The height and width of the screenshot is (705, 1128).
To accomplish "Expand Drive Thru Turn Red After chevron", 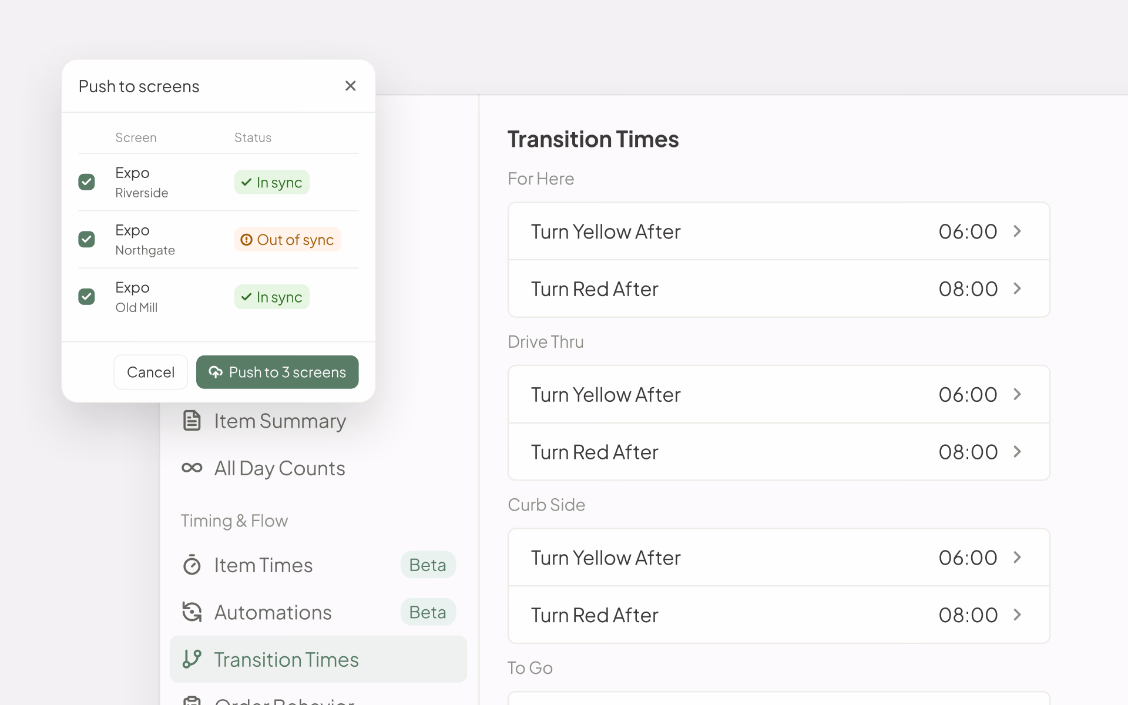I will (1018, 452).
